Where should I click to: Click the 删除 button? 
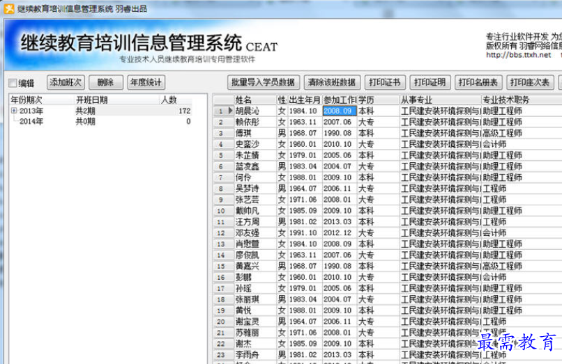[105, 83]
